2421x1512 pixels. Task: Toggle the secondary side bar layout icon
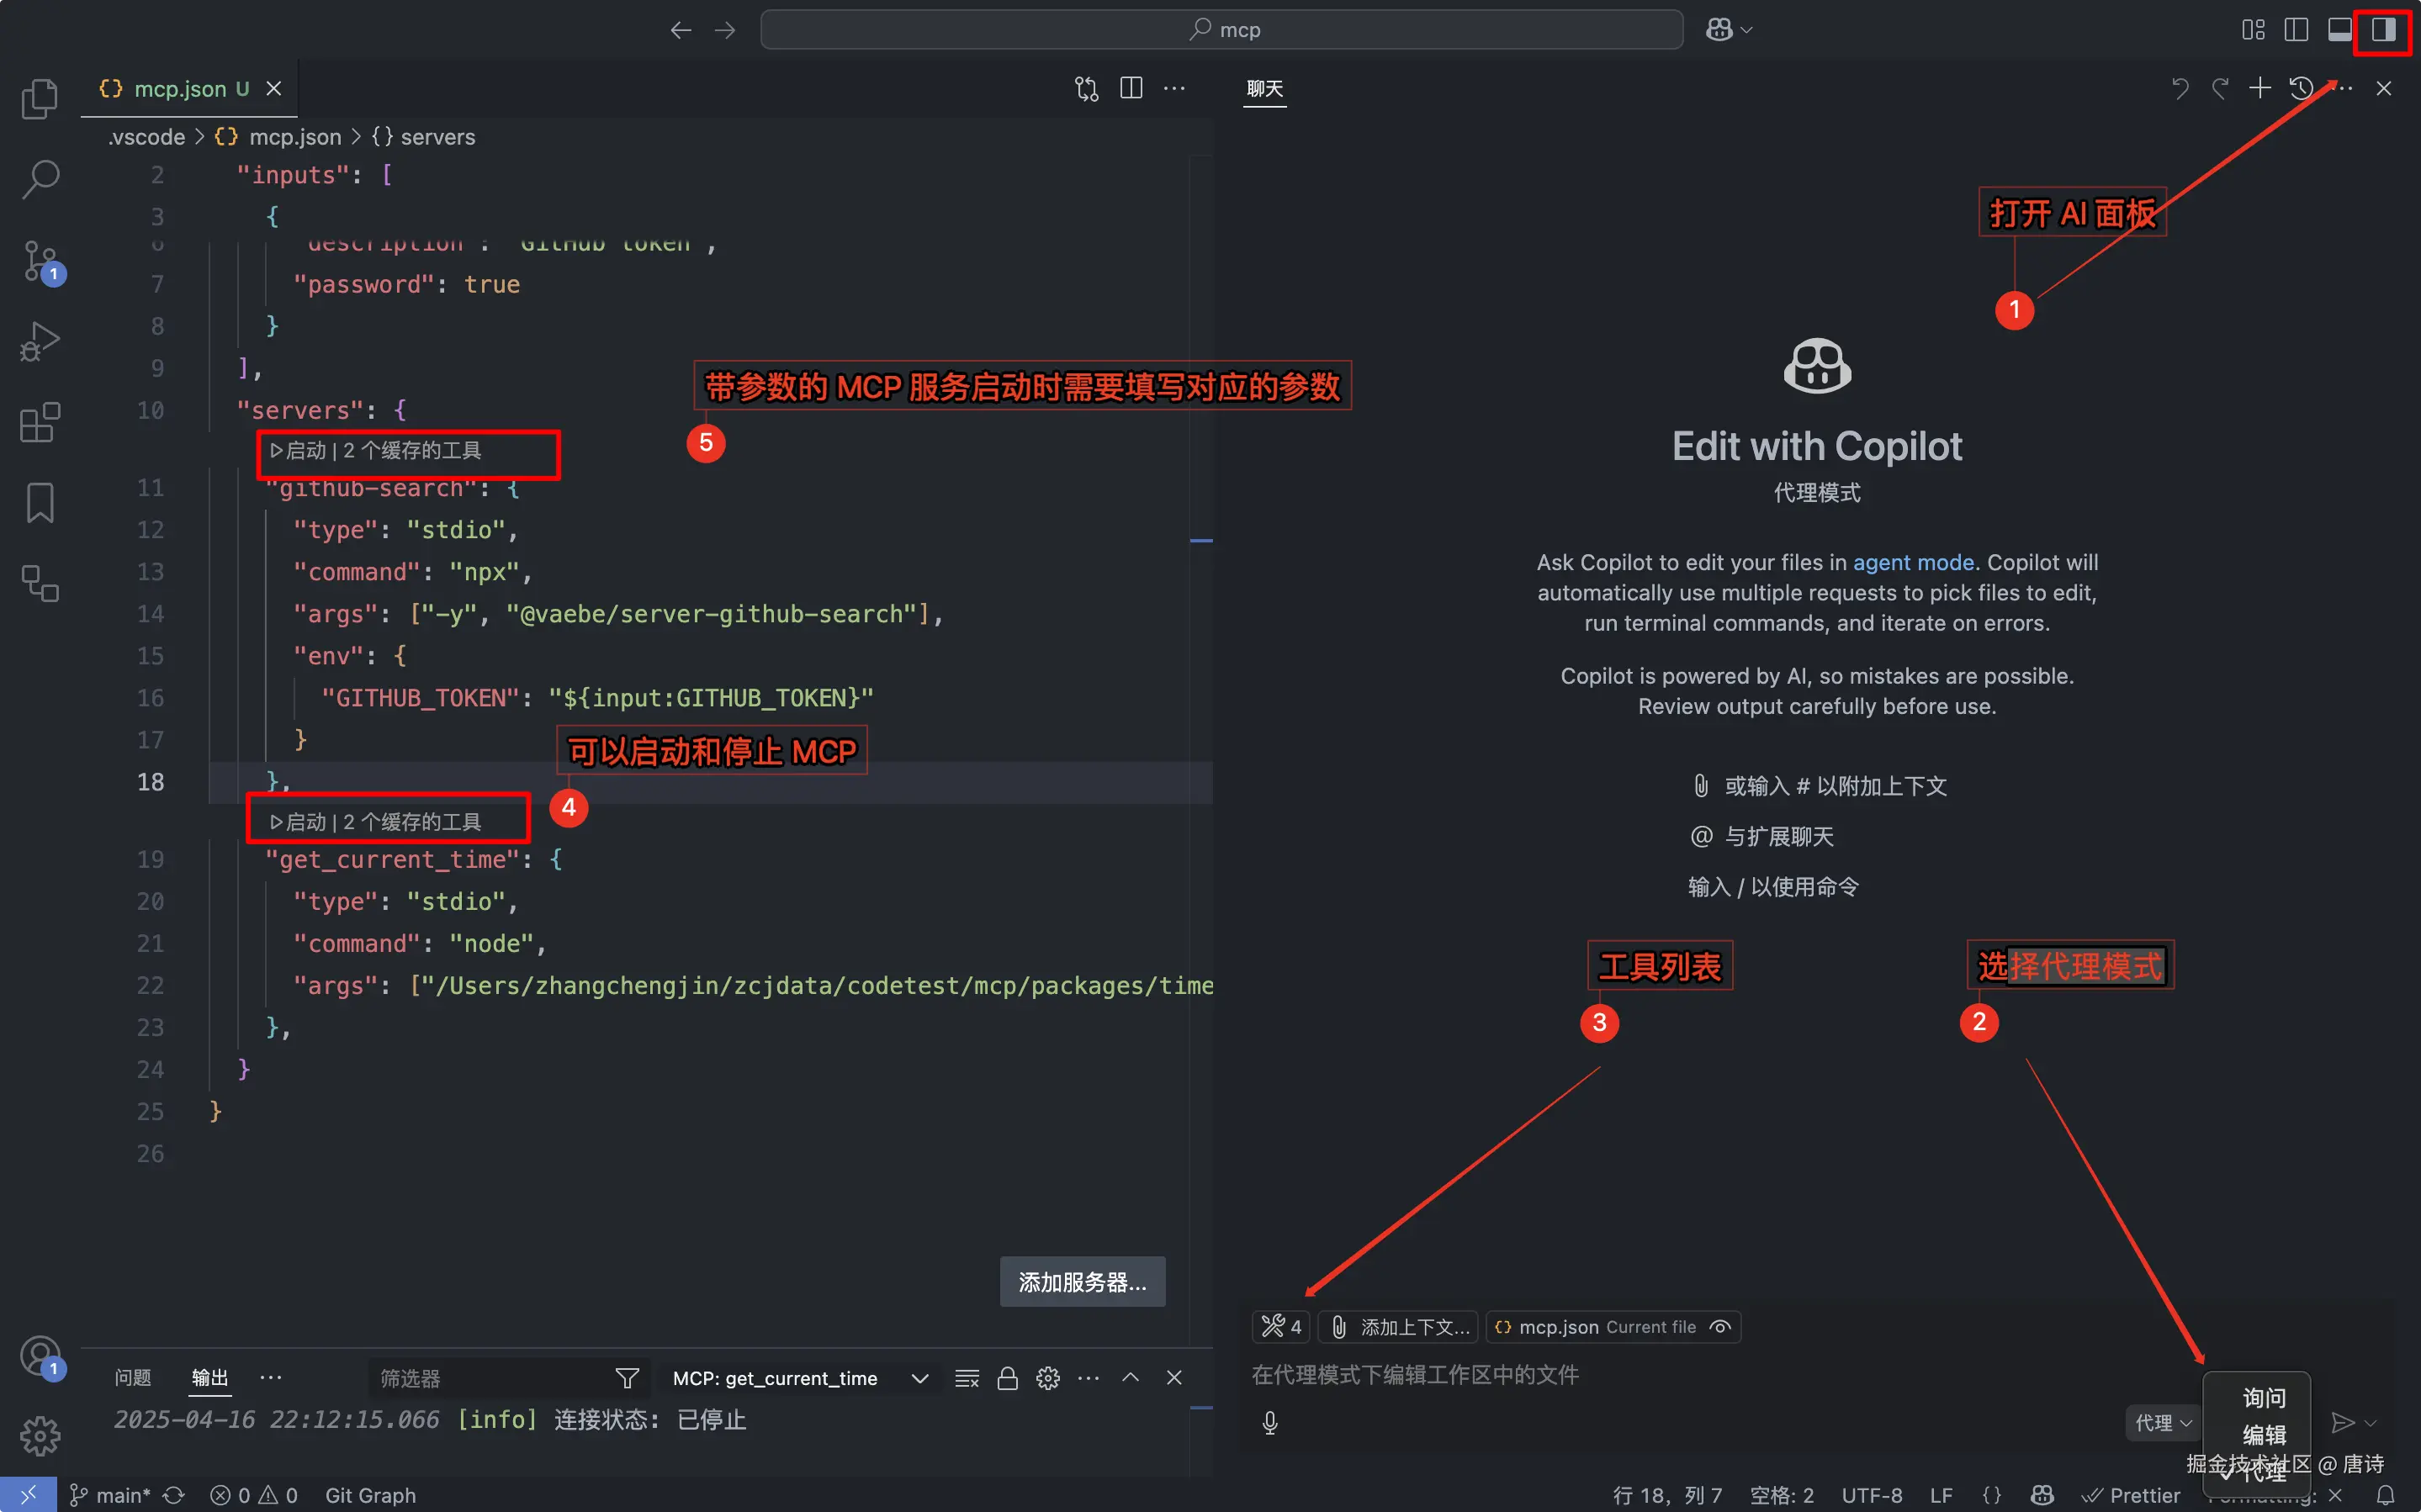(2383, 30)
